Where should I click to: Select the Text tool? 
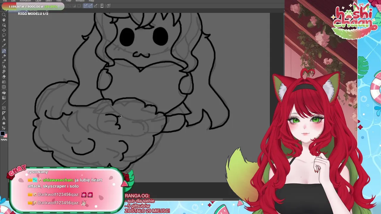point(4,118)
